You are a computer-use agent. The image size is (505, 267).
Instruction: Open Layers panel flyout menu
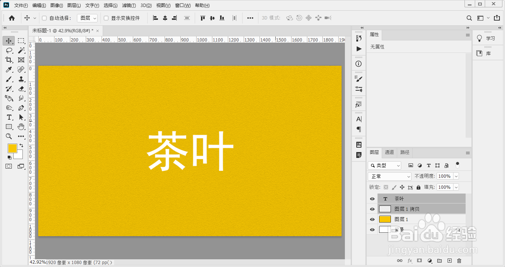coord(468,152)
